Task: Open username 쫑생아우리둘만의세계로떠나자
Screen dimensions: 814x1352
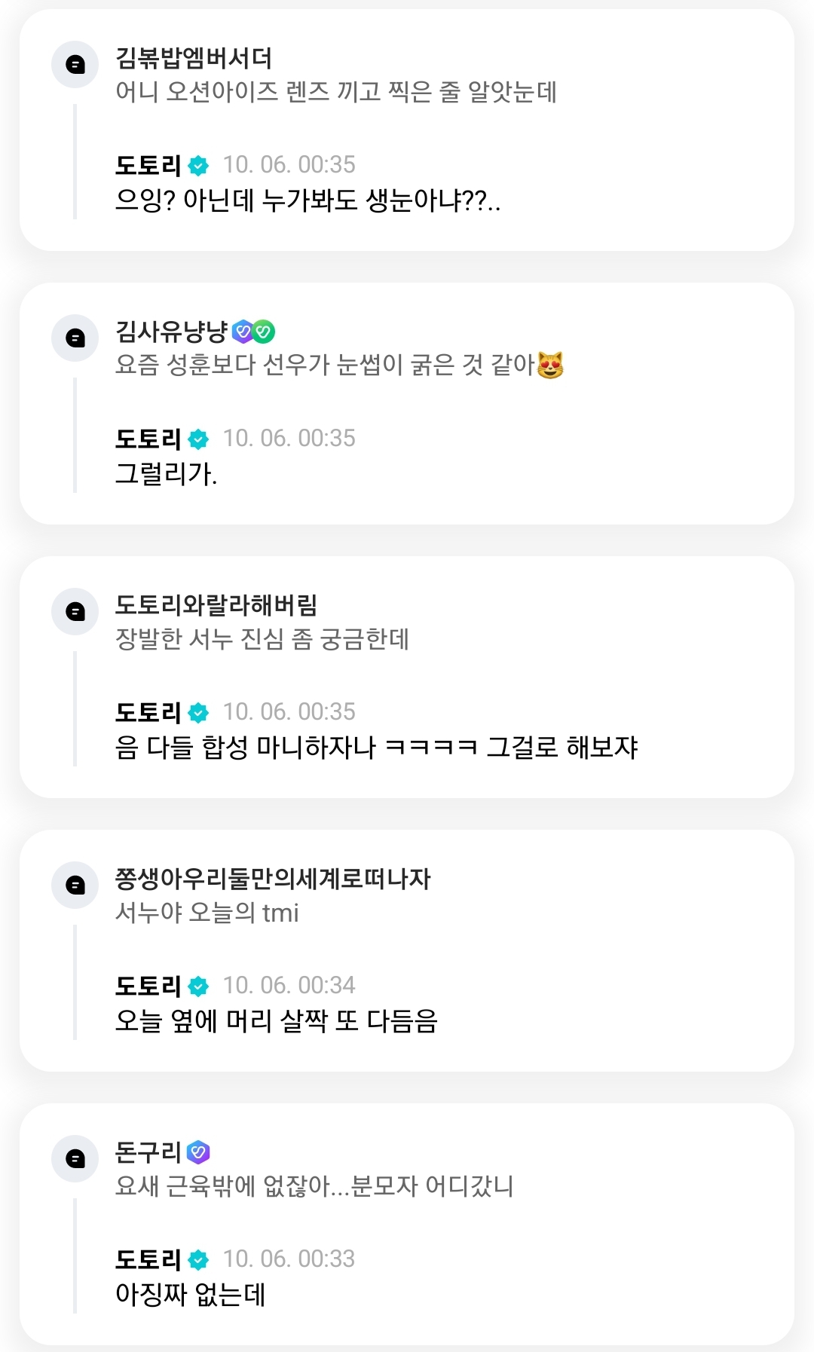Action: (x=273, y=879)
